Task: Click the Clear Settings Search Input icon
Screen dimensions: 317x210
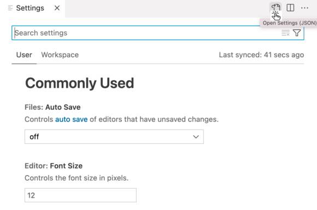Action: pyautogui.click(x=285, y=33)
